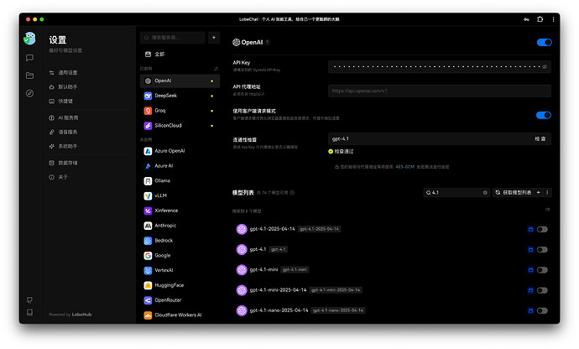Focus the API 代理地址 field
This screenshot has width=579, height=349.
(440, 91)
